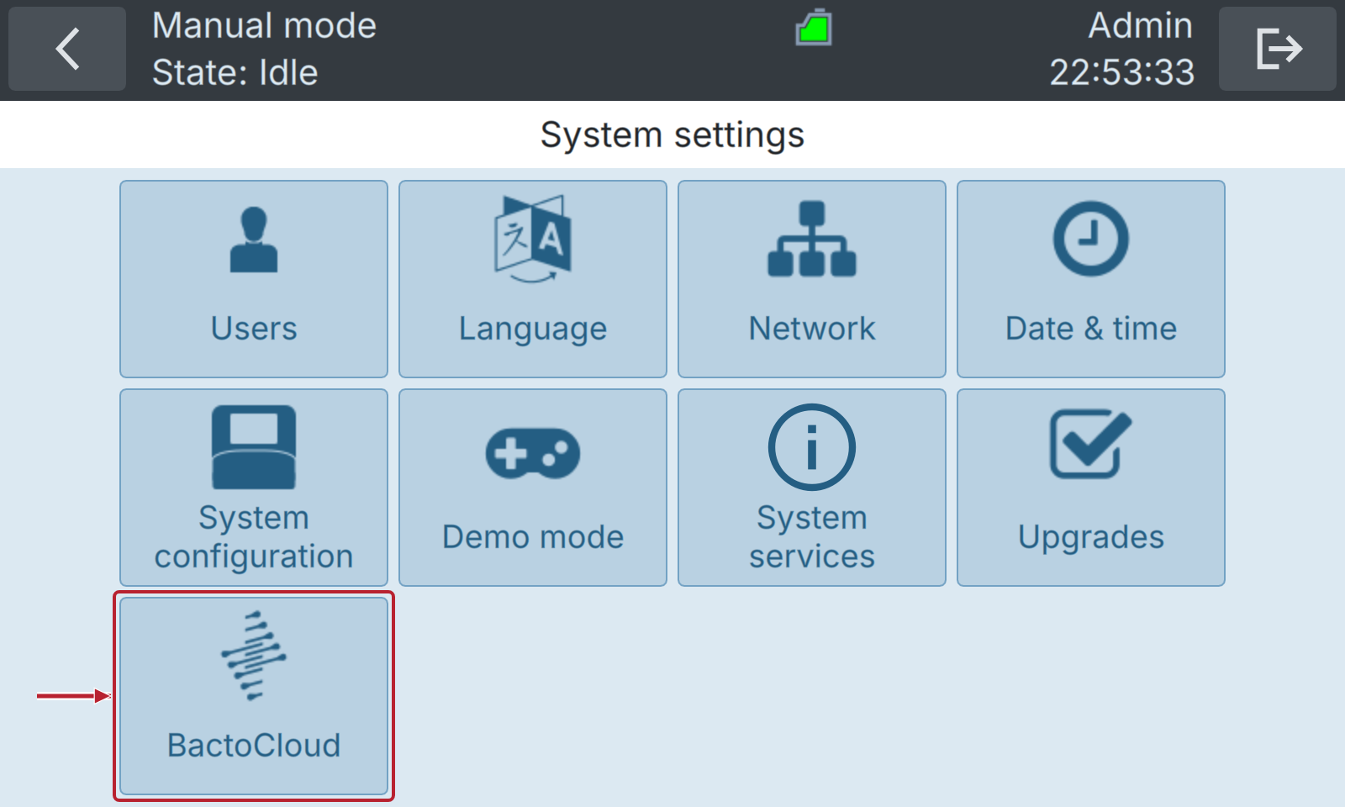The width and height of the screenshot is (1345, 807).
Task: Click the Manual mode label
Action: [264, 25]
